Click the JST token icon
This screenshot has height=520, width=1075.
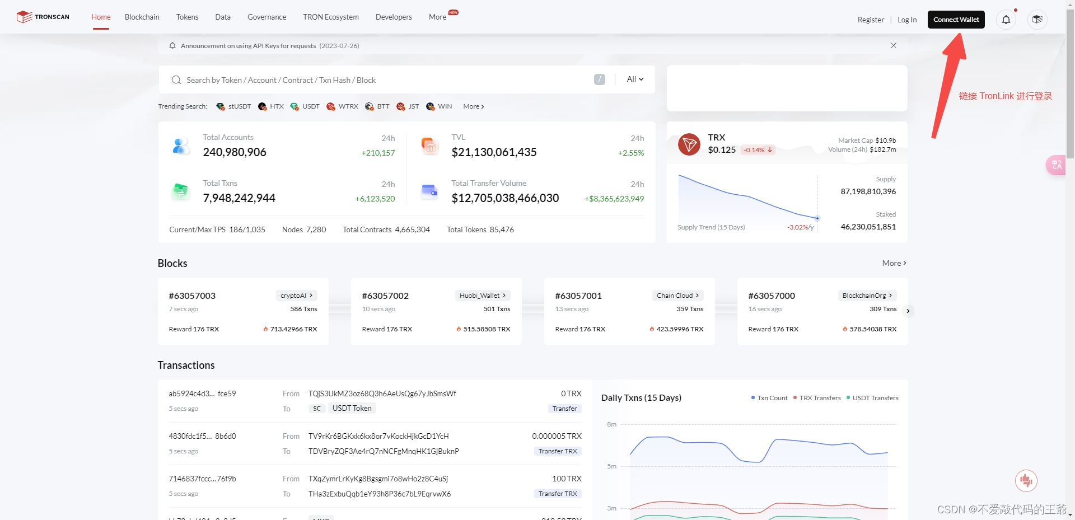(x=400, y=106)
